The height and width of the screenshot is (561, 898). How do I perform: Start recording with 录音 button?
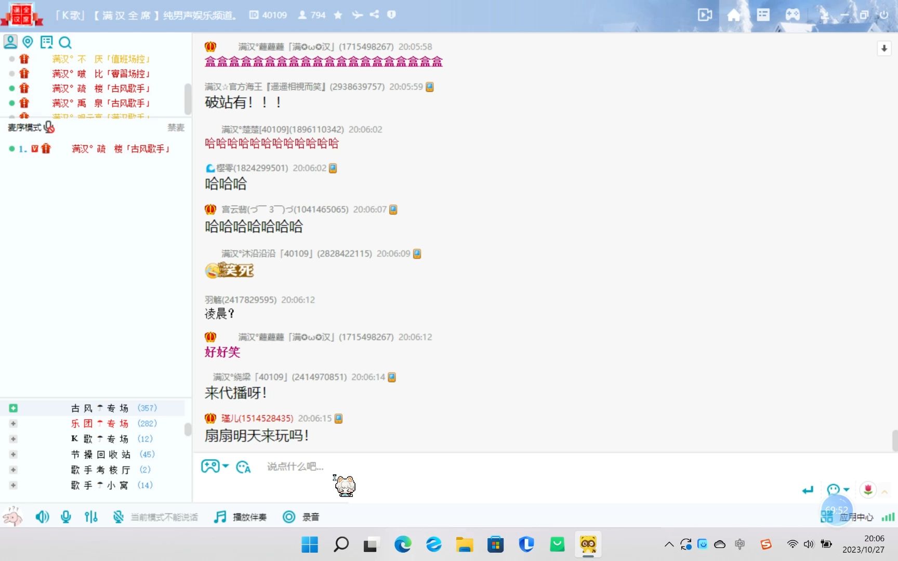(x=301, y=517)
